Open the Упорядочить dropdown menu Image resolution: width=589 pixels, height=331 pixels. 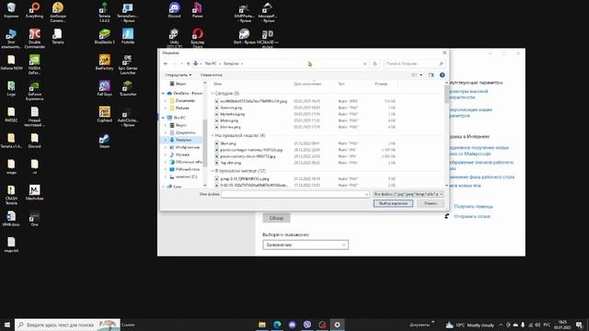pos(178,75)
